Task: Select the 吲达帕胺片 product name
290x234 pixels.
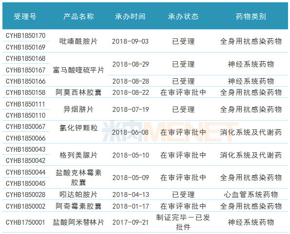Action: pos(79,195)
